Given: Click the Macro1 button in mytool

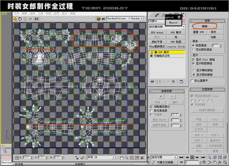Looking at the screenshot, I should pos(173,23).
